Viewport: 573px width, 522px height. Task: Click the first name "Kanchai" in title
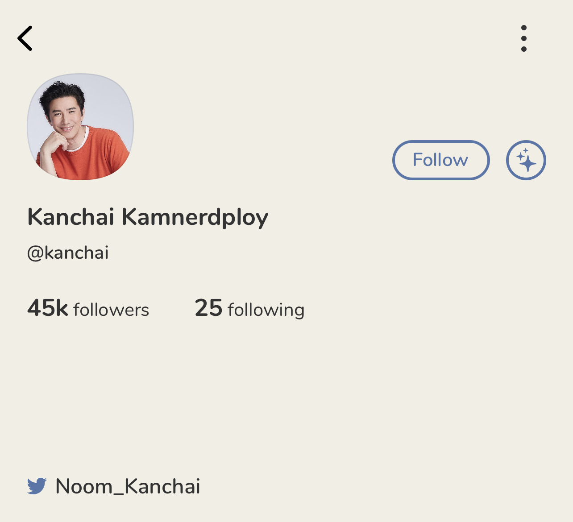point(71,217)
